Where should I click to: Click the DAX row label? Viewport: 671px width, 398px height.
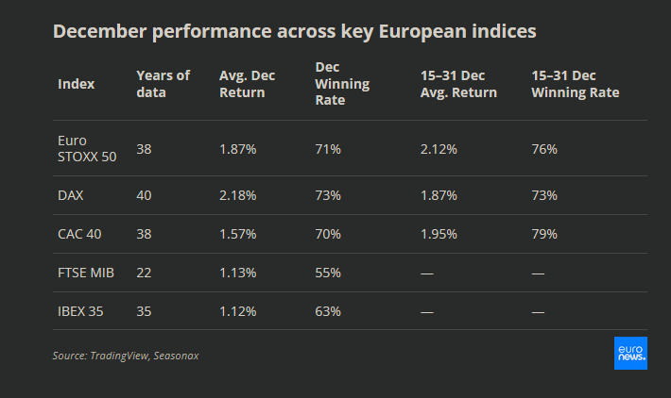coord(72,195)
